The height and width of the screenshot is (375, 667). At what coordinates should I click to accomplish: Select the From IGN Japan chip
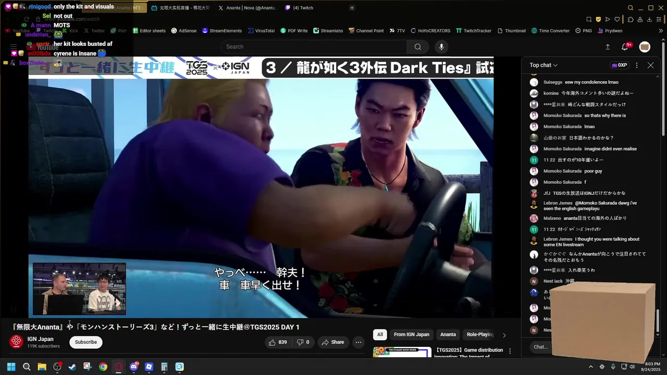(412, 334)
